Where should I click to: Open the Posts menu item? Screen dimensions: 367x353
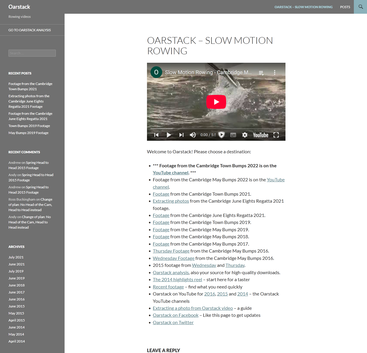(x=345, y=7)
